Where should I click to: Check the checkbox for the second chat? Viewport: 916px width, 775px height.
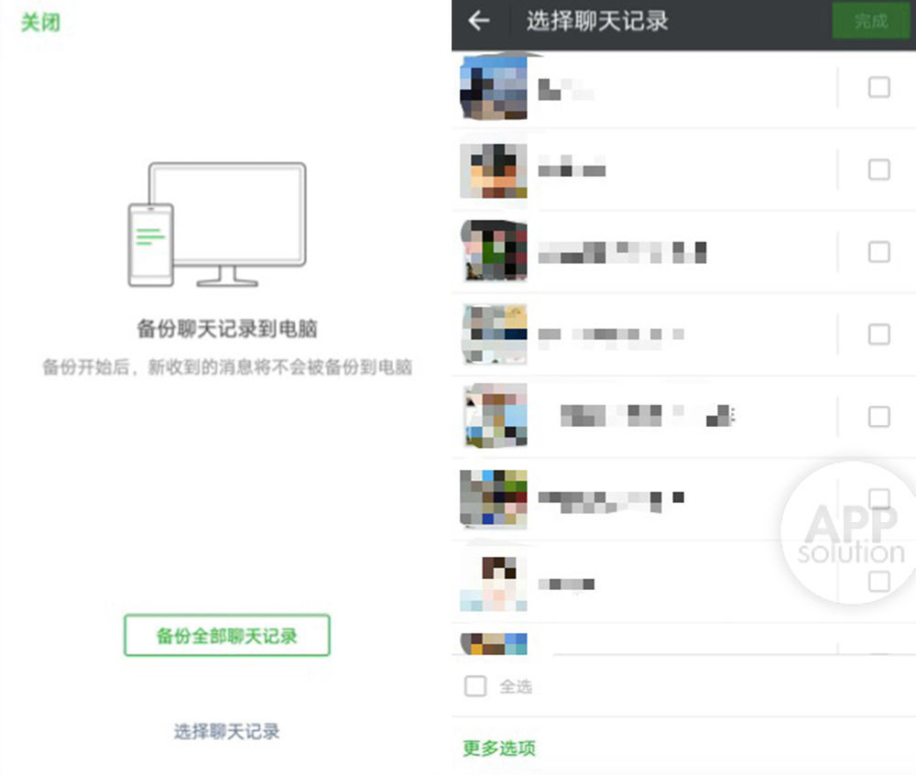878,169
